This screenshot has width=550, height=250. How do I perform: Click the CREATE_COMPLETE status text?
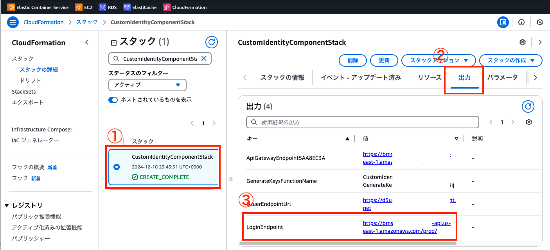pos(164,177)
